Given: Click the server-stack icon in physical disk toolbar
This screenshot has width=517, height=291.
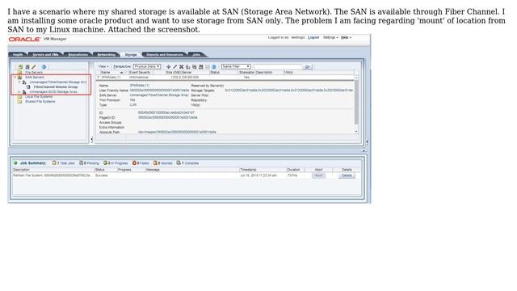Looking at the screenshot, I should (201, 66).
